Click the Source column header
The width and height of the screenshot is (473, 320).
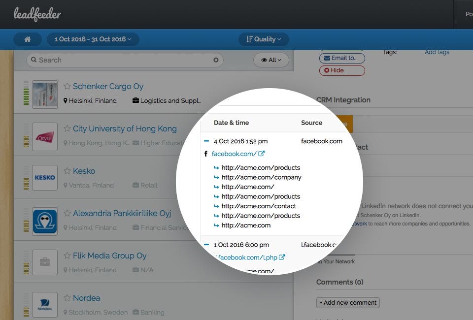(311, 123)
